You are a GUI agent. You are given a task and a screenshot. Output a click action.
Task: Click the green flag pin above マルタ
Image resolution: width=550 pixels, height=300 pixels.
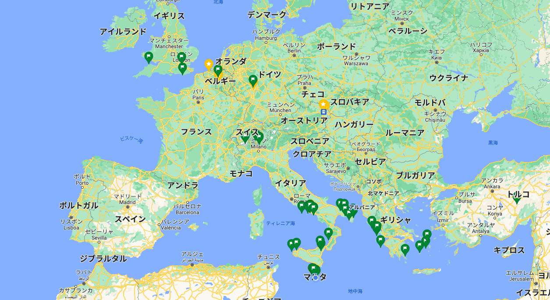(x=312, y=268)
